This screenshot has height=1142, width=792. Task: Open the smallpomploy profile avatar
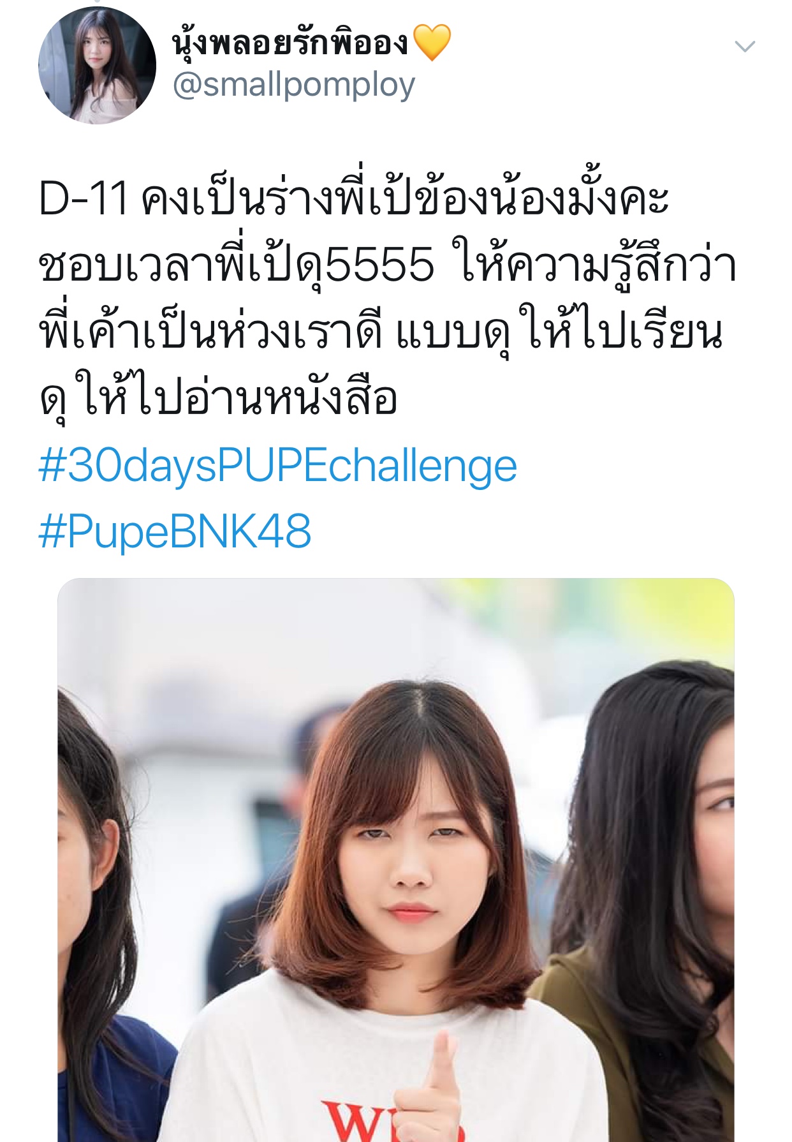(x=97, y=65)
